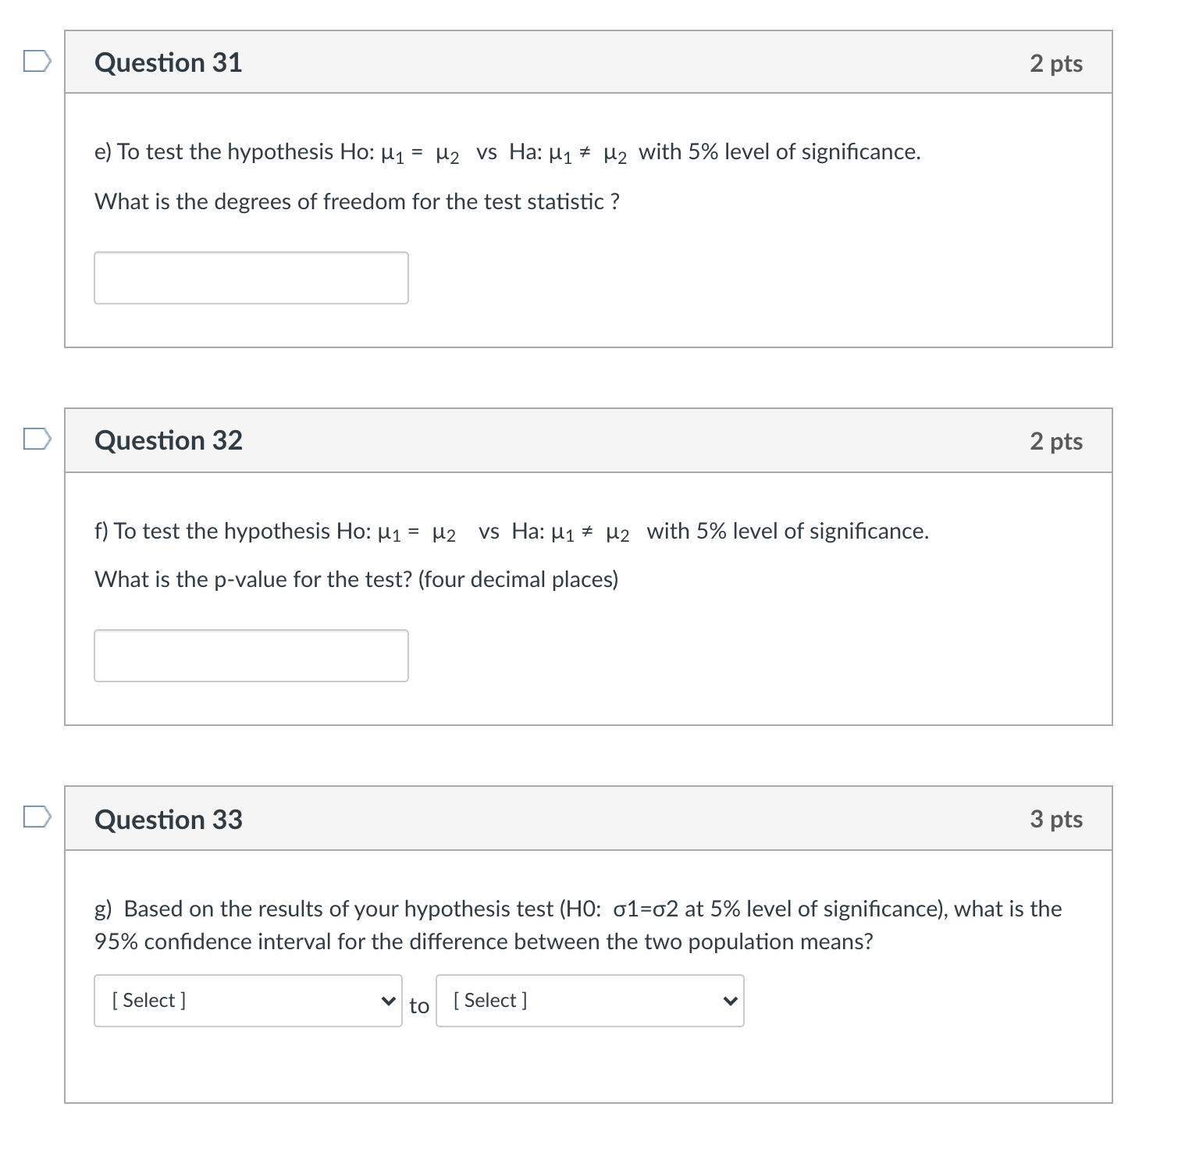1185x1160 pixels.
Task: Click the 3 pts label on Question 33
Action: [x=1056, y=820]
